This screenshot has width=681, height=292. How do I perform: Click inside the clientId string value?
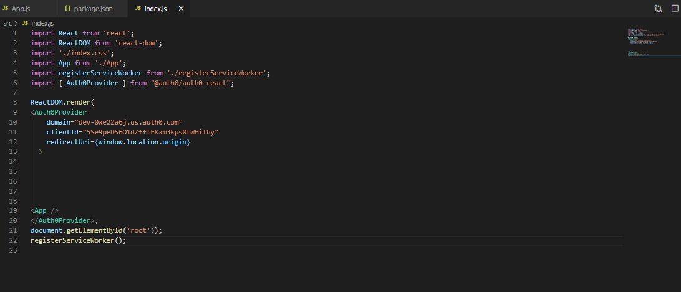click(x=147, y=132)
